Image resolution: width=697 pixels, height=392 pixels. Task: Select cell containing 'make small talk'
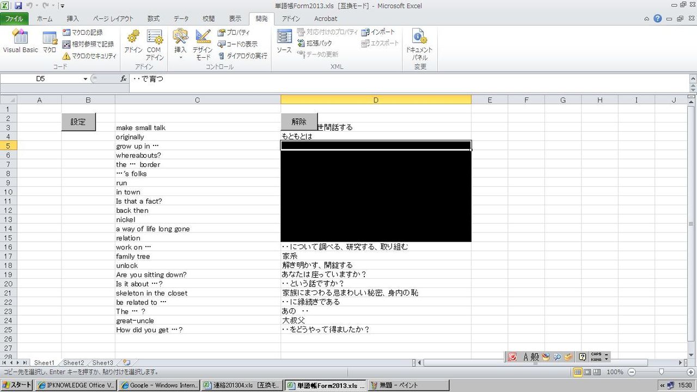pos(198,127)
